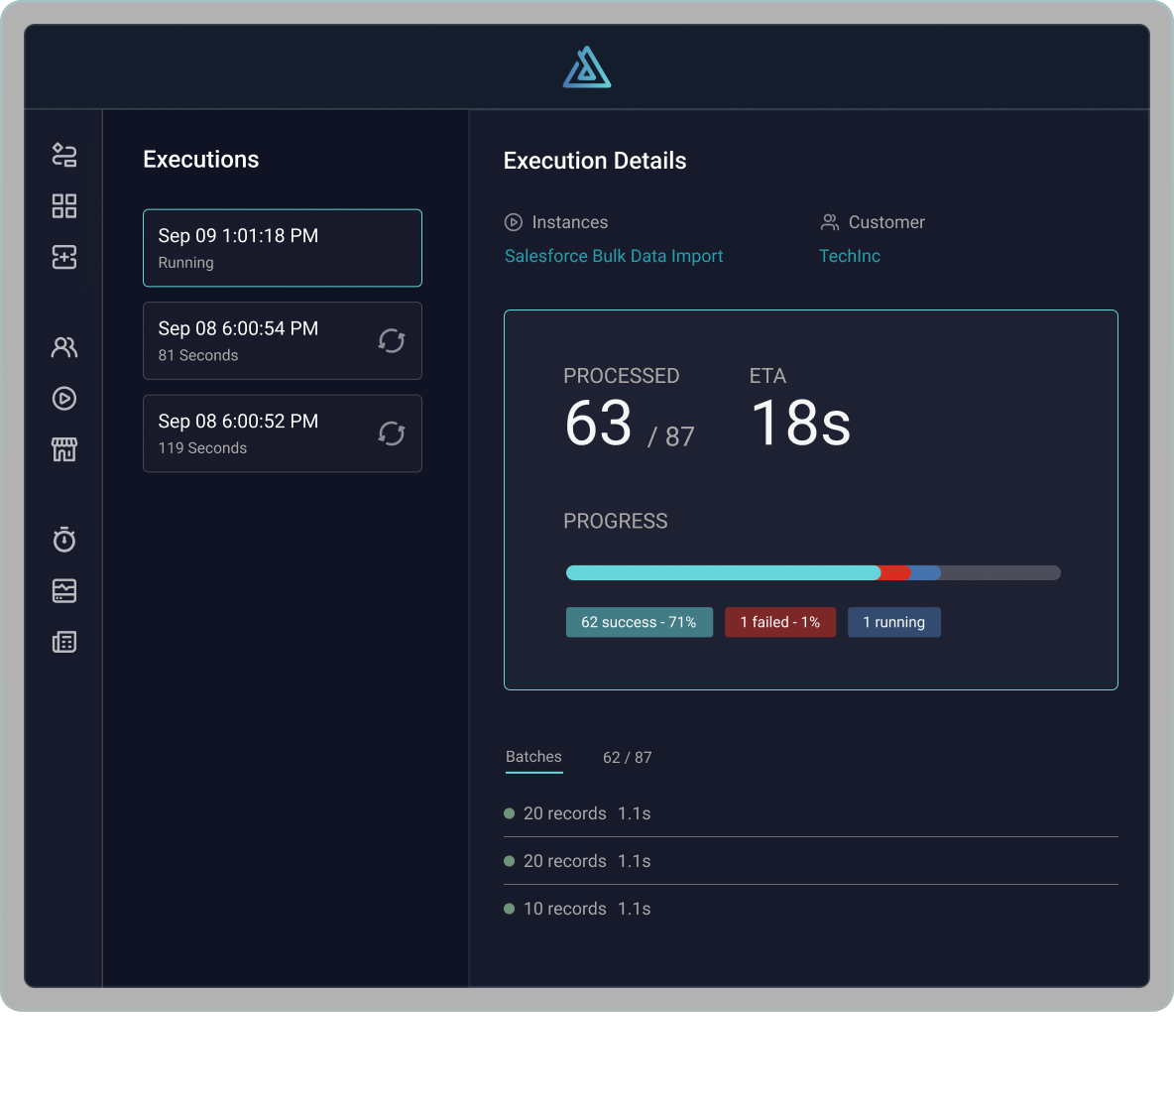Image resolution: width=1174 pixels, height=1111 pixels.
Task: Click the 119 Seconds duration text
Action: [202, 448]
